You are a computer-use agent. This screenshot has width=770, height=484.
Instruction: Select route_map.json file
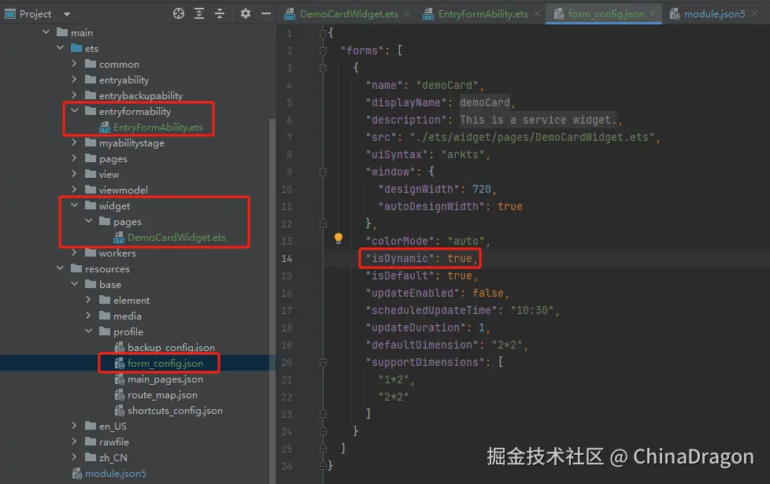[162, 394]
